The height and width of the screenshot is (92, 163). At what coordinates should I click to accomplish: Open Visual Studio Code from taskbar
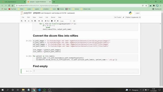pos(39,90)
